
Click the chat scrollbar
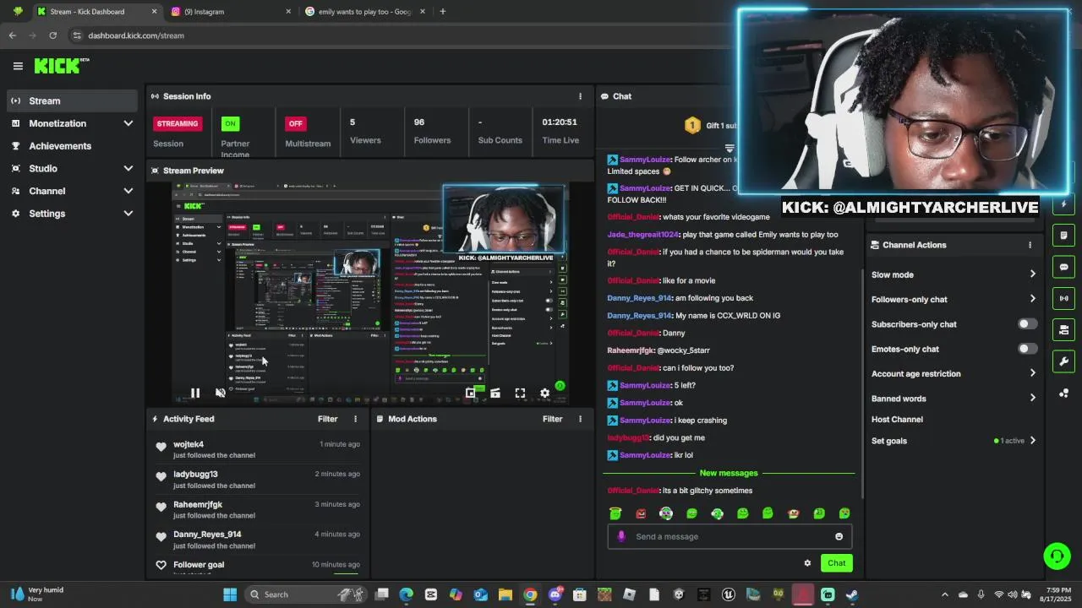click(x=862, y=384)
